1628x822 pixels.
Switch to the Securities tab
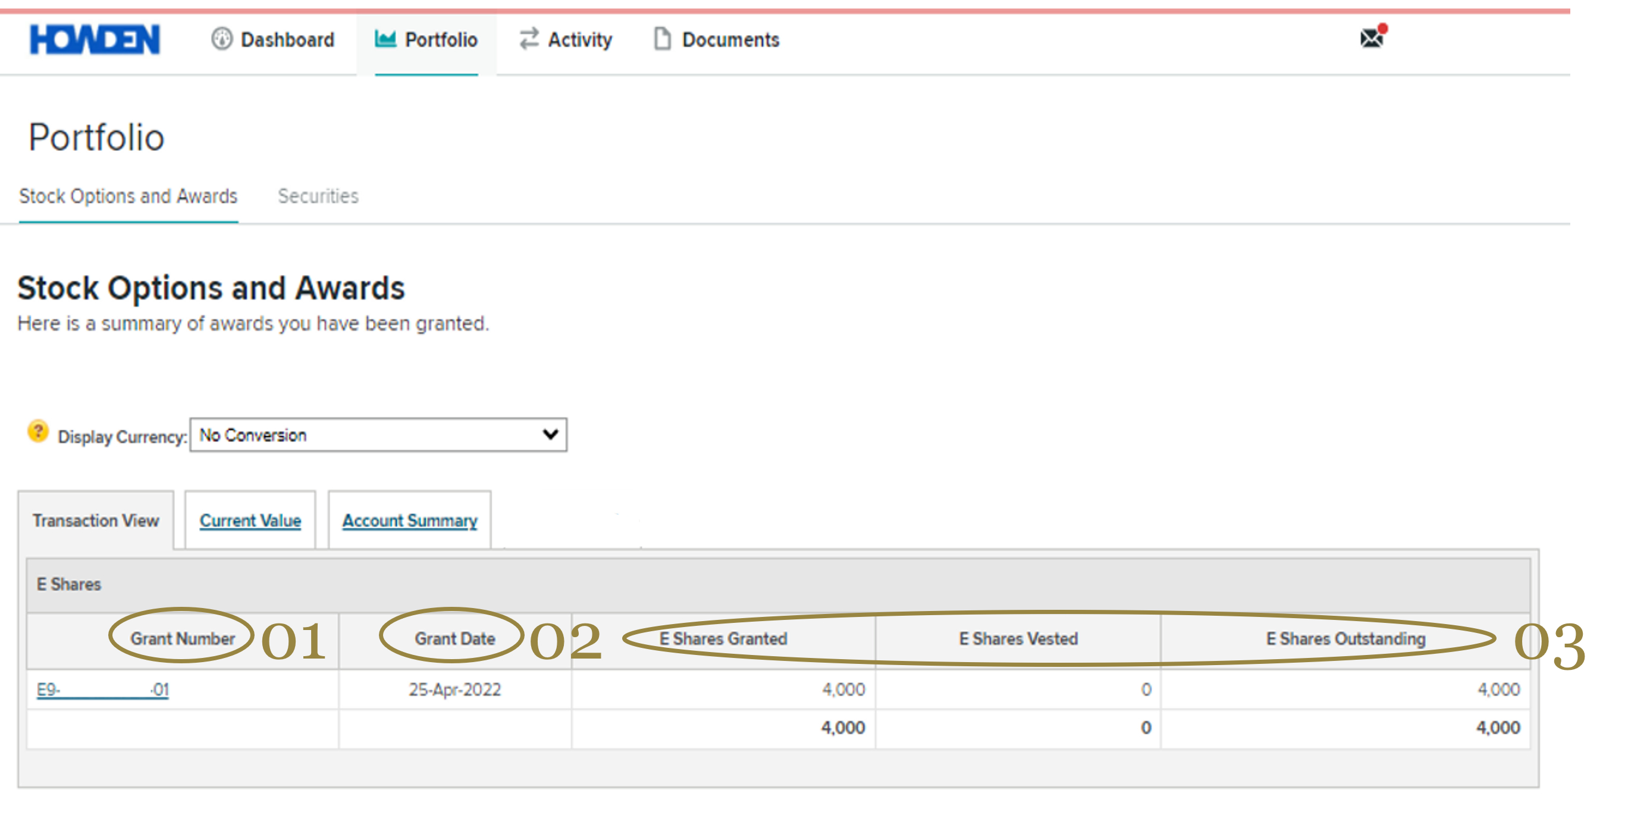pos(318,196)
